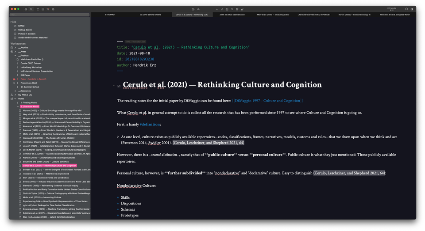Click the flask icon beside My PhD at LiU

12,95
